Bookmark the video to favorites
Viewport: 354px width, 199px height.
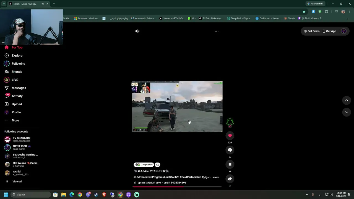tap(230, 164)
